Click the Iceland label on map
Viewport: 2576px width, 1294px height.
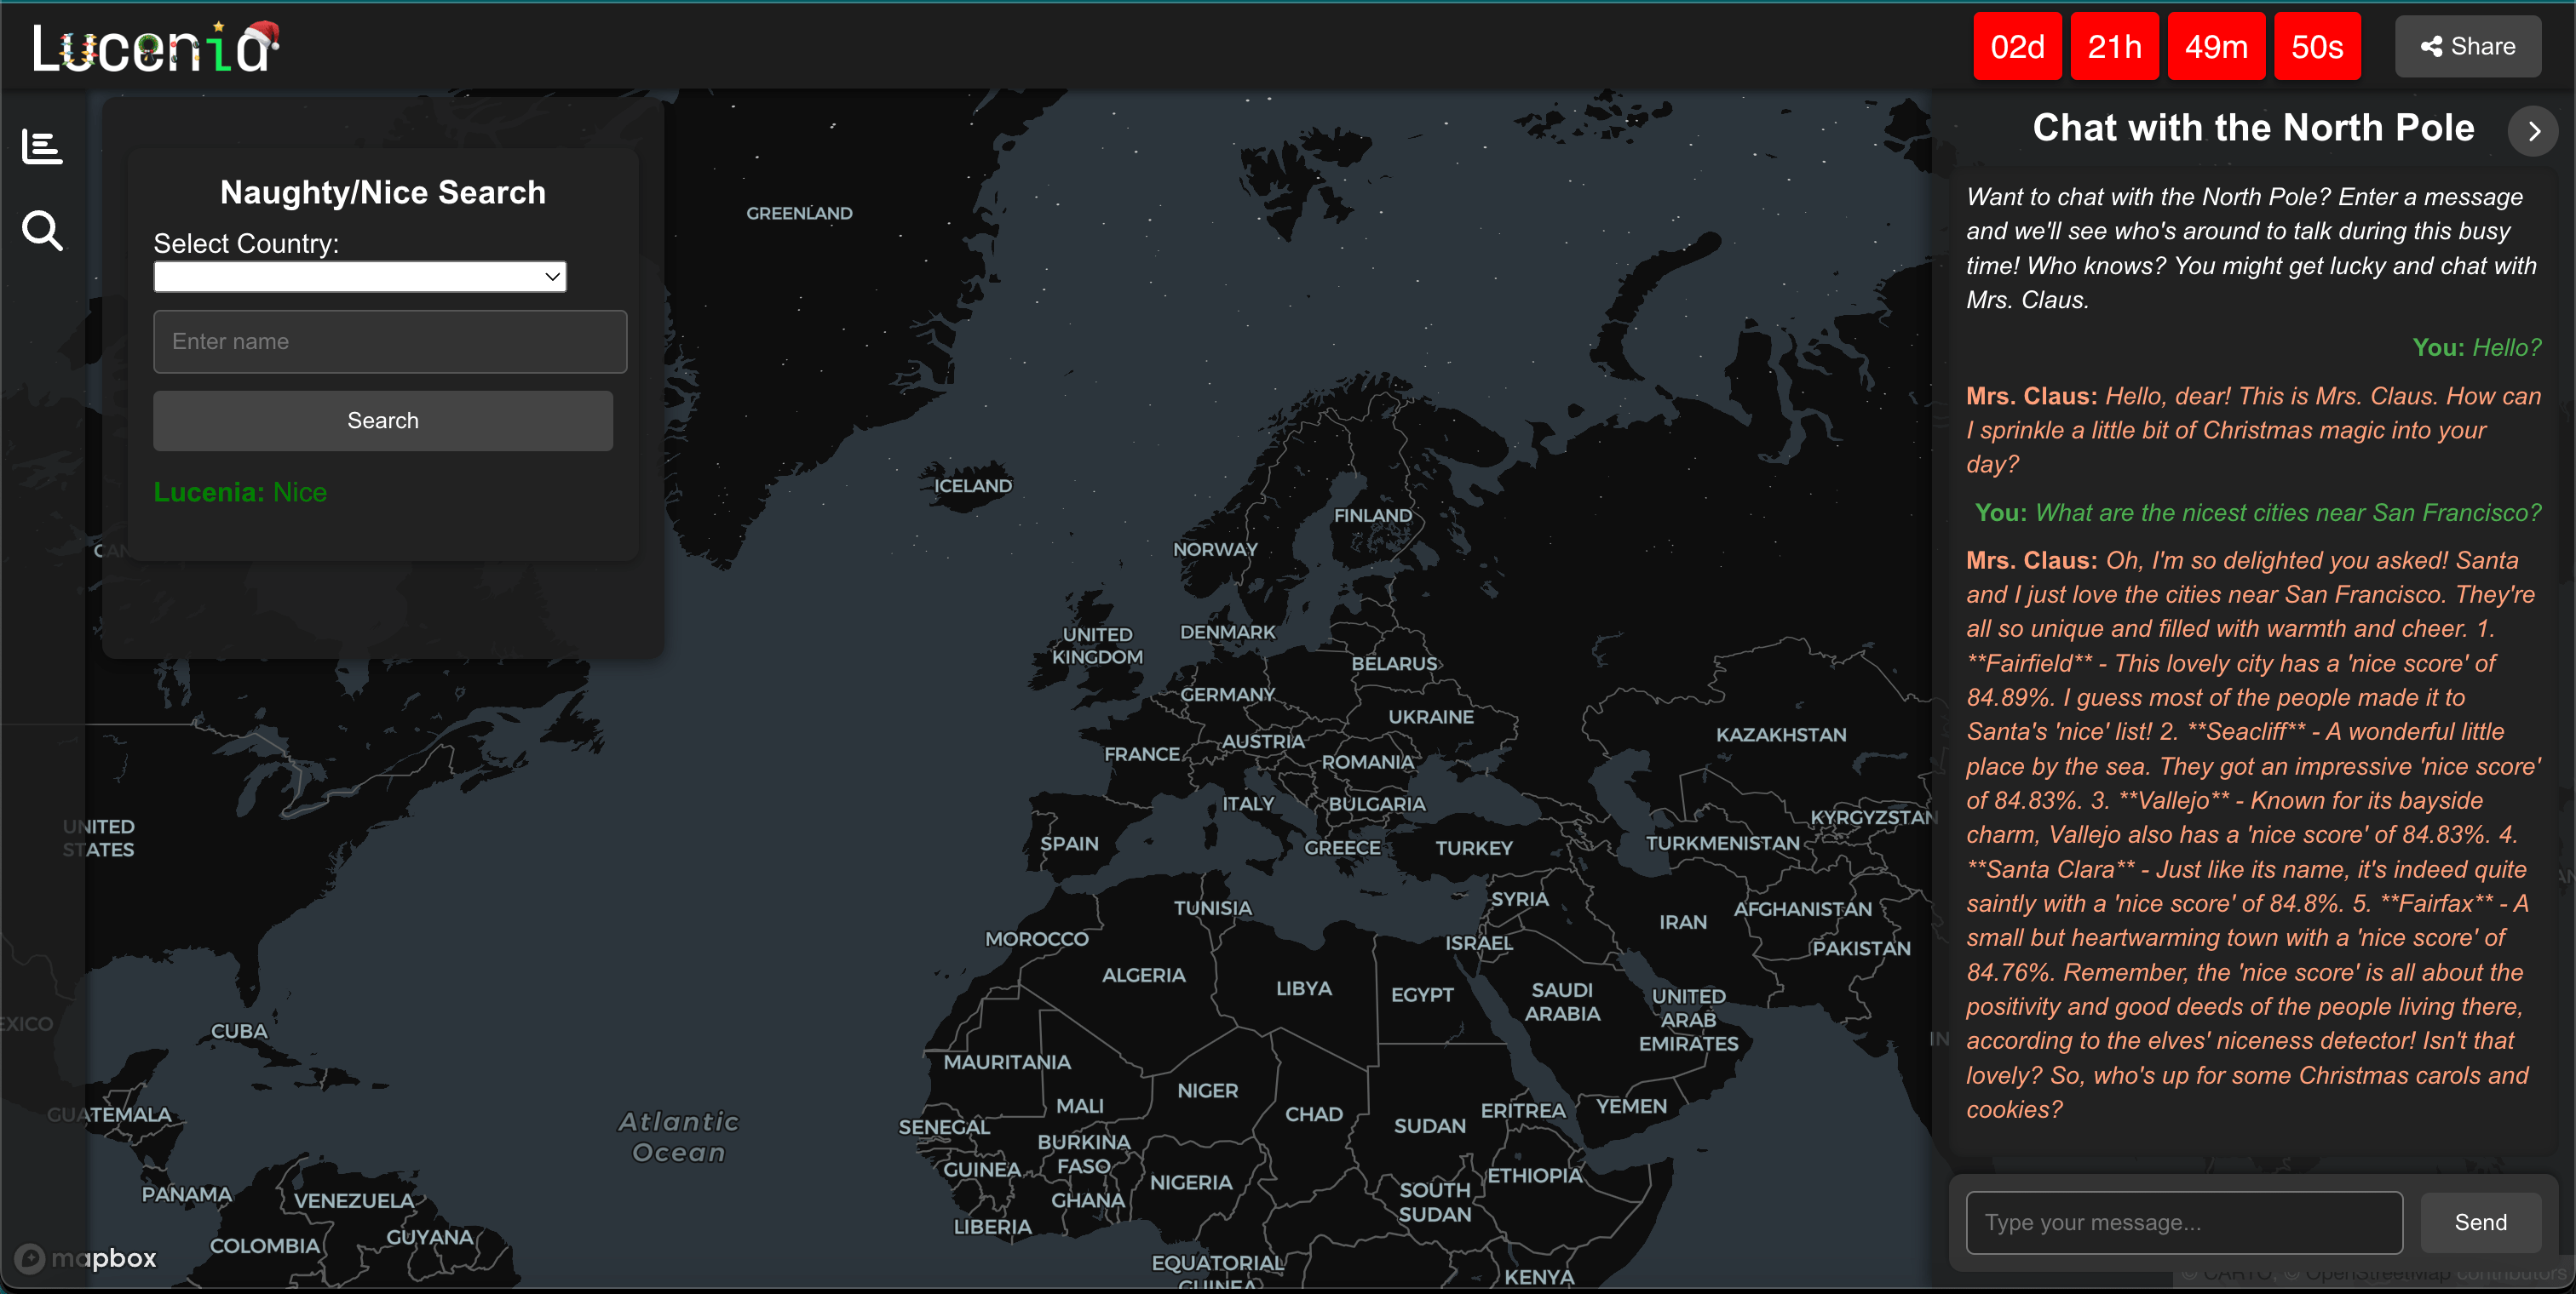click(x=972, y=487)
